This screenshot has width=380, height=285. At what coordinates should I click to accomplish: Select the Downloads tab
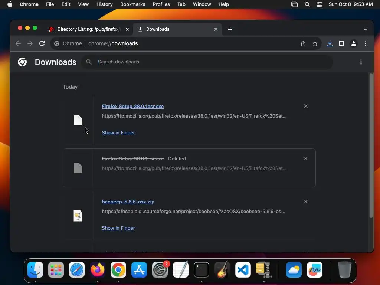click(x=177, y=29)
